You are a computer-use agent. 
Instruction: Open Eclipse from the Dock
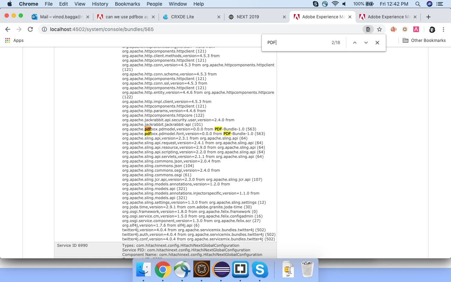tap(221, 270)
